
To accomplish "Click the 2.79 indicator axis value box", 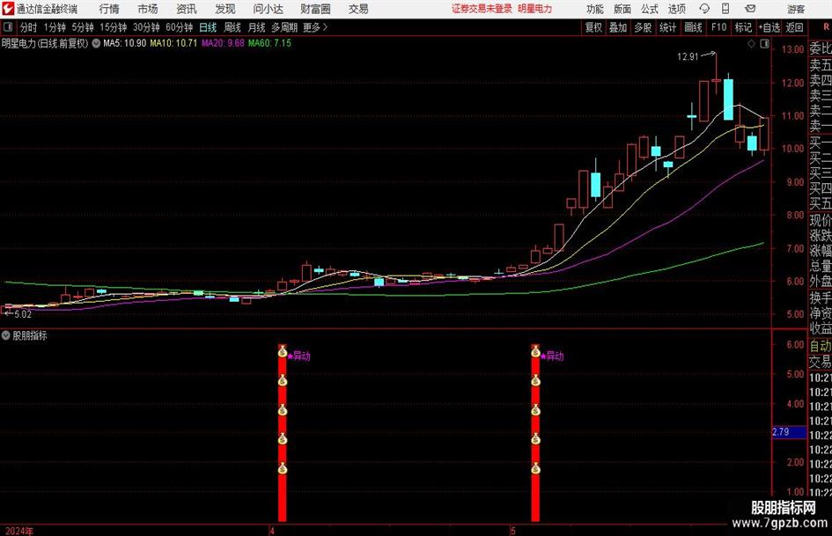I will 789,432.
